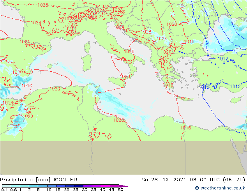Click the legend value '40'
247x191 pixels.
(102, 189)
